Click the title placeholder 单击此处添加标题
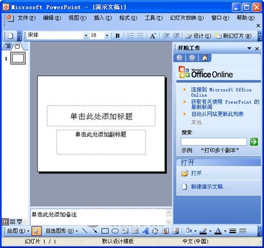264x248 pixels. [101, 116]
